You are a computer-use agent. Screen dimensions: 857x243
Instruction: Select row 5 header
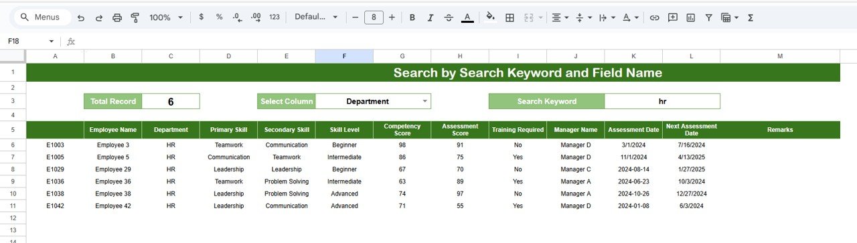click(13, 130)
